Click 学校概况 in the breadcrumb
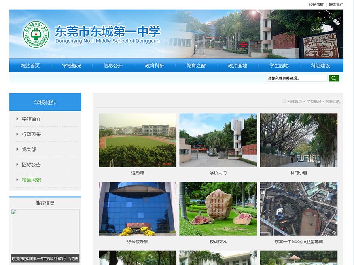This screenshot has width=354, height=265. (x=314, y=102)
